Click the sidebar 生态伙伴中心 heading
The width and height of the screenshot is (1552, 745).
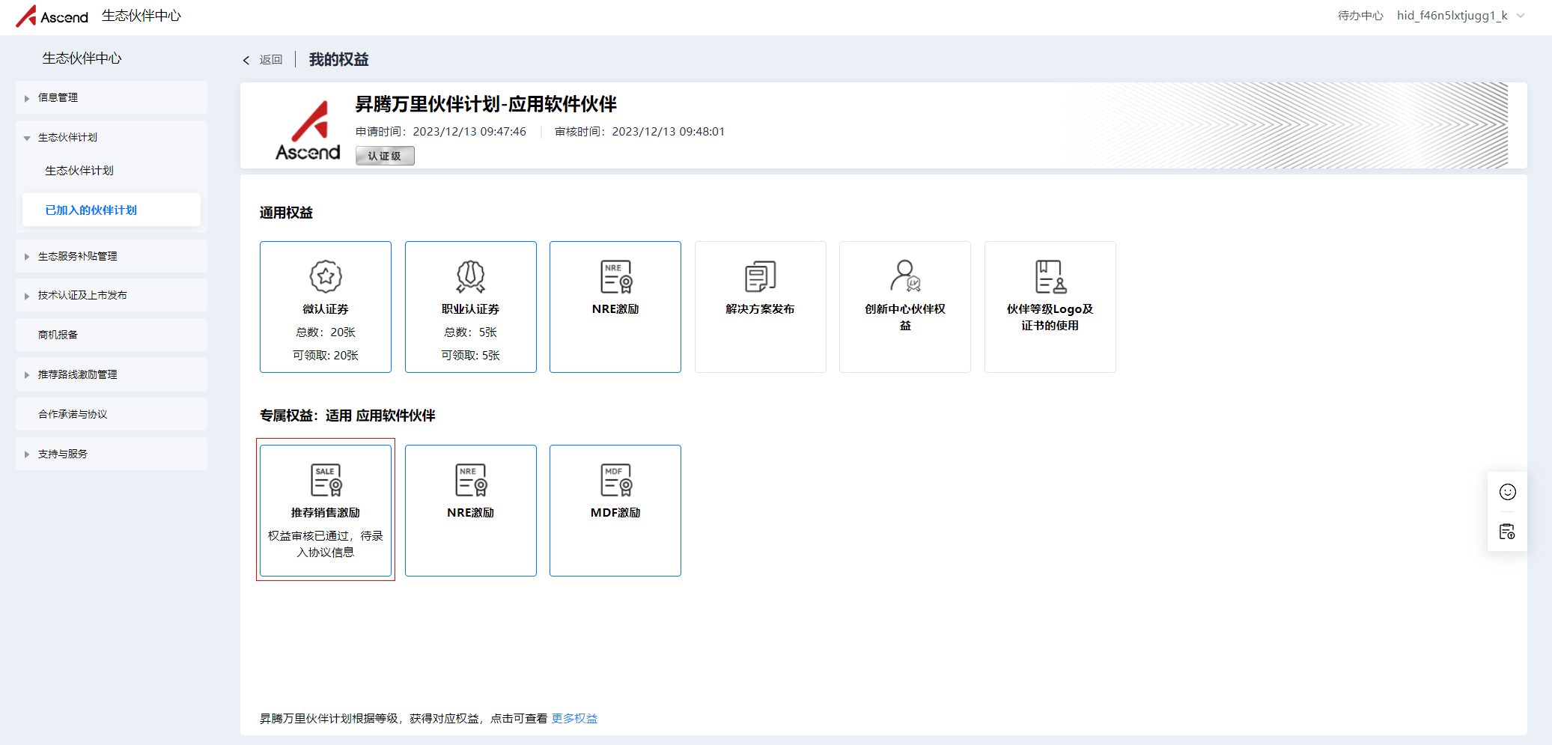click(82, 58)
